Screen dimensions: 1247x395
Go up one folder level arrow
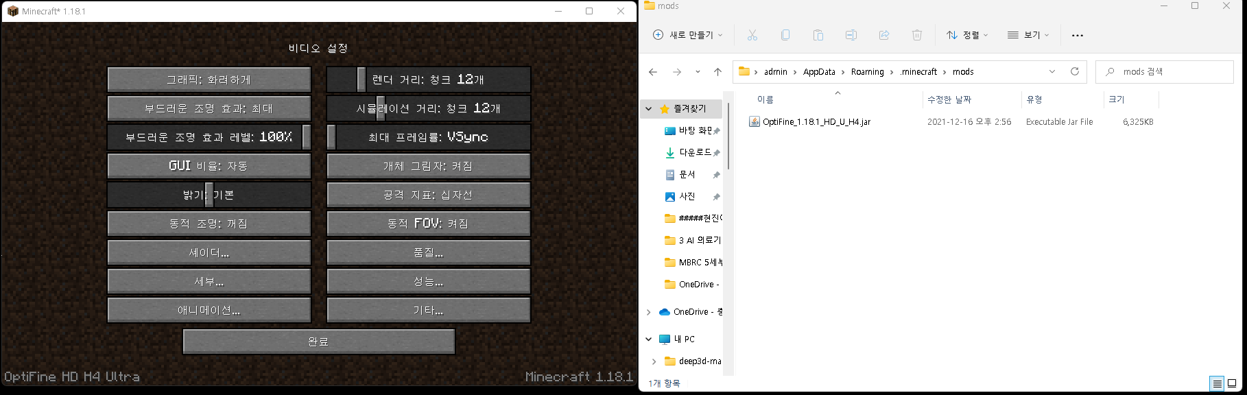point(717,71)
